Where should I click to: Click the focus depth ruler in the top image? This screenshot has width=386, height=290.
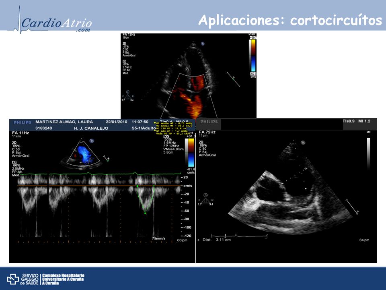coord(233,79)
